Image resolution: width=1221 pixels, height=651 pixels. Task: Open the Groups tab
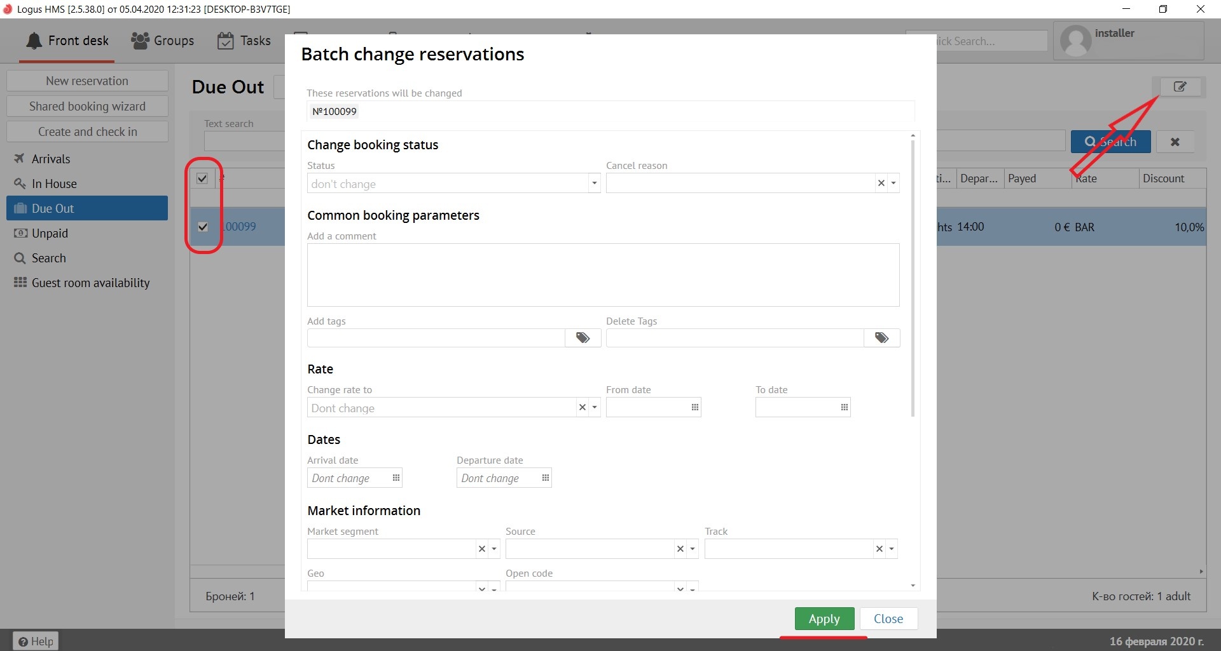(x=163, y=41)
